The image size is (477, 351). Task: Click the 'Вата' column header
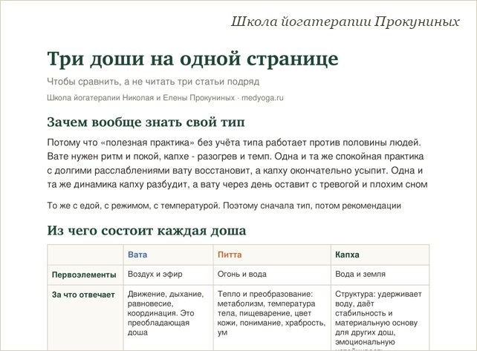[x=168, y=255]
